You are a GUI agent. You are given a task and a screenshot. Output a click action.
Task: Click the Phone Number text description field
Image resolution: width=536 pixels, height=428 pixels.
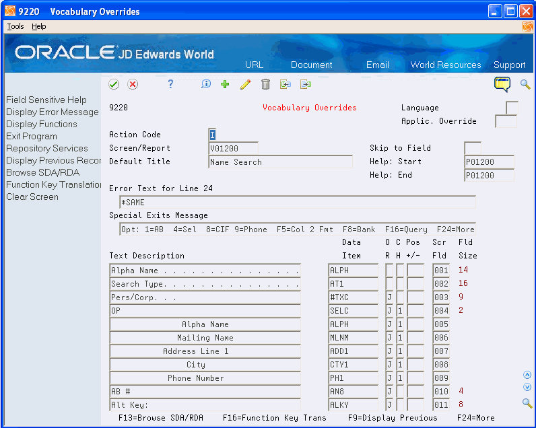[205, 378]
